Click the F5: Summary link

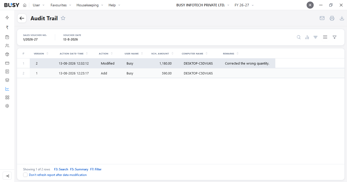(79, 169)
